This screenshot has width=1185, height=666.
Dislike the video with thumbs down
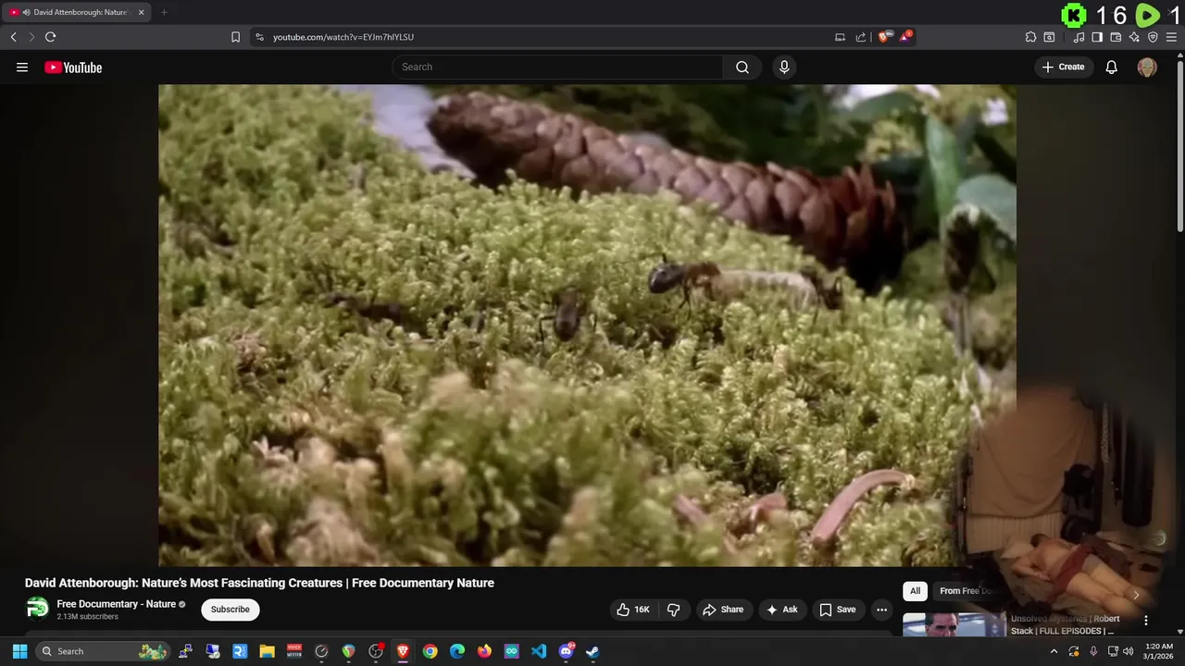click(674, 610)
